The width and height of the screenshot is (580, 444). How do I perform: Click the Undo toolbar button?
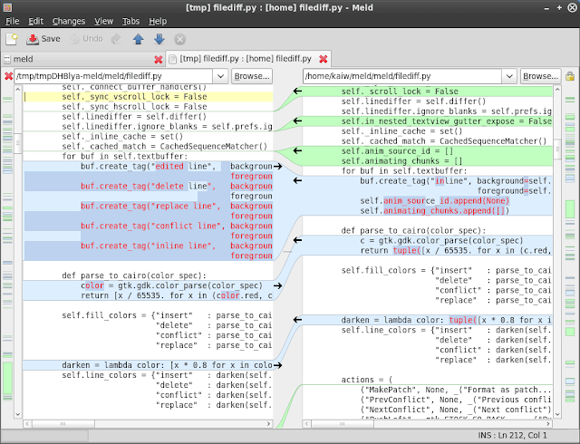point(86,39)
